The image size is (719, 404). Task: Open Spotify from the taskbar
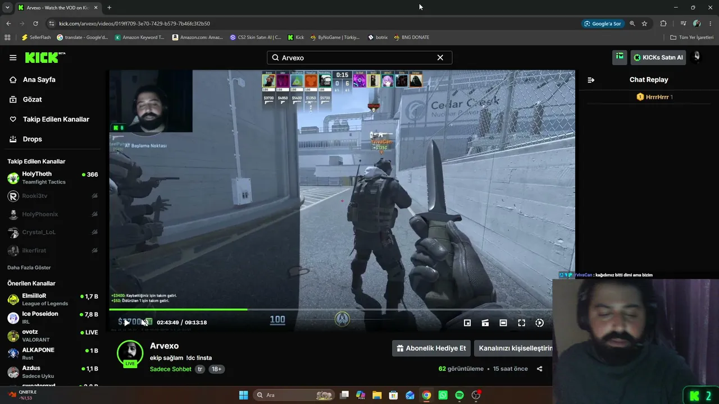coord(459,395)
